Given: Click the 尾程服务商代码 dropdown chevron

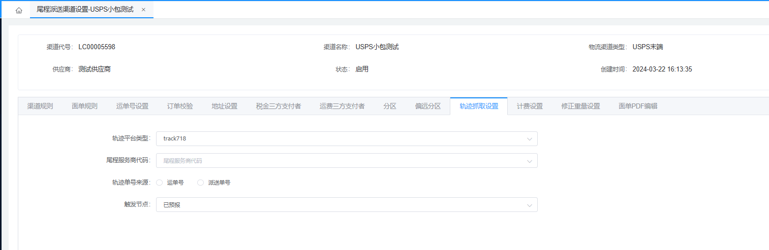Looking at the screenshot, I should 529,161.
